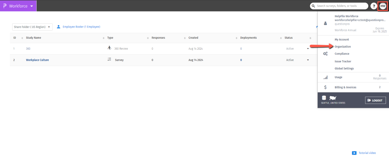Image resolution: width=389 pixels, height=160 pixels.
Task: Sort table by Deployments column header
Action: [x=248, y=38]
